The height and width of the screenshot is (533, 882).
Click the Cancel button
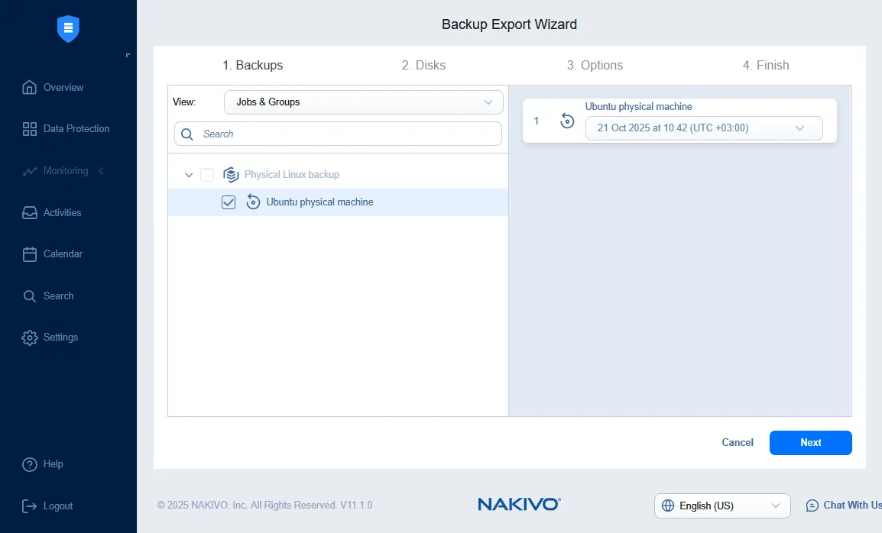(x=738, y=442)
